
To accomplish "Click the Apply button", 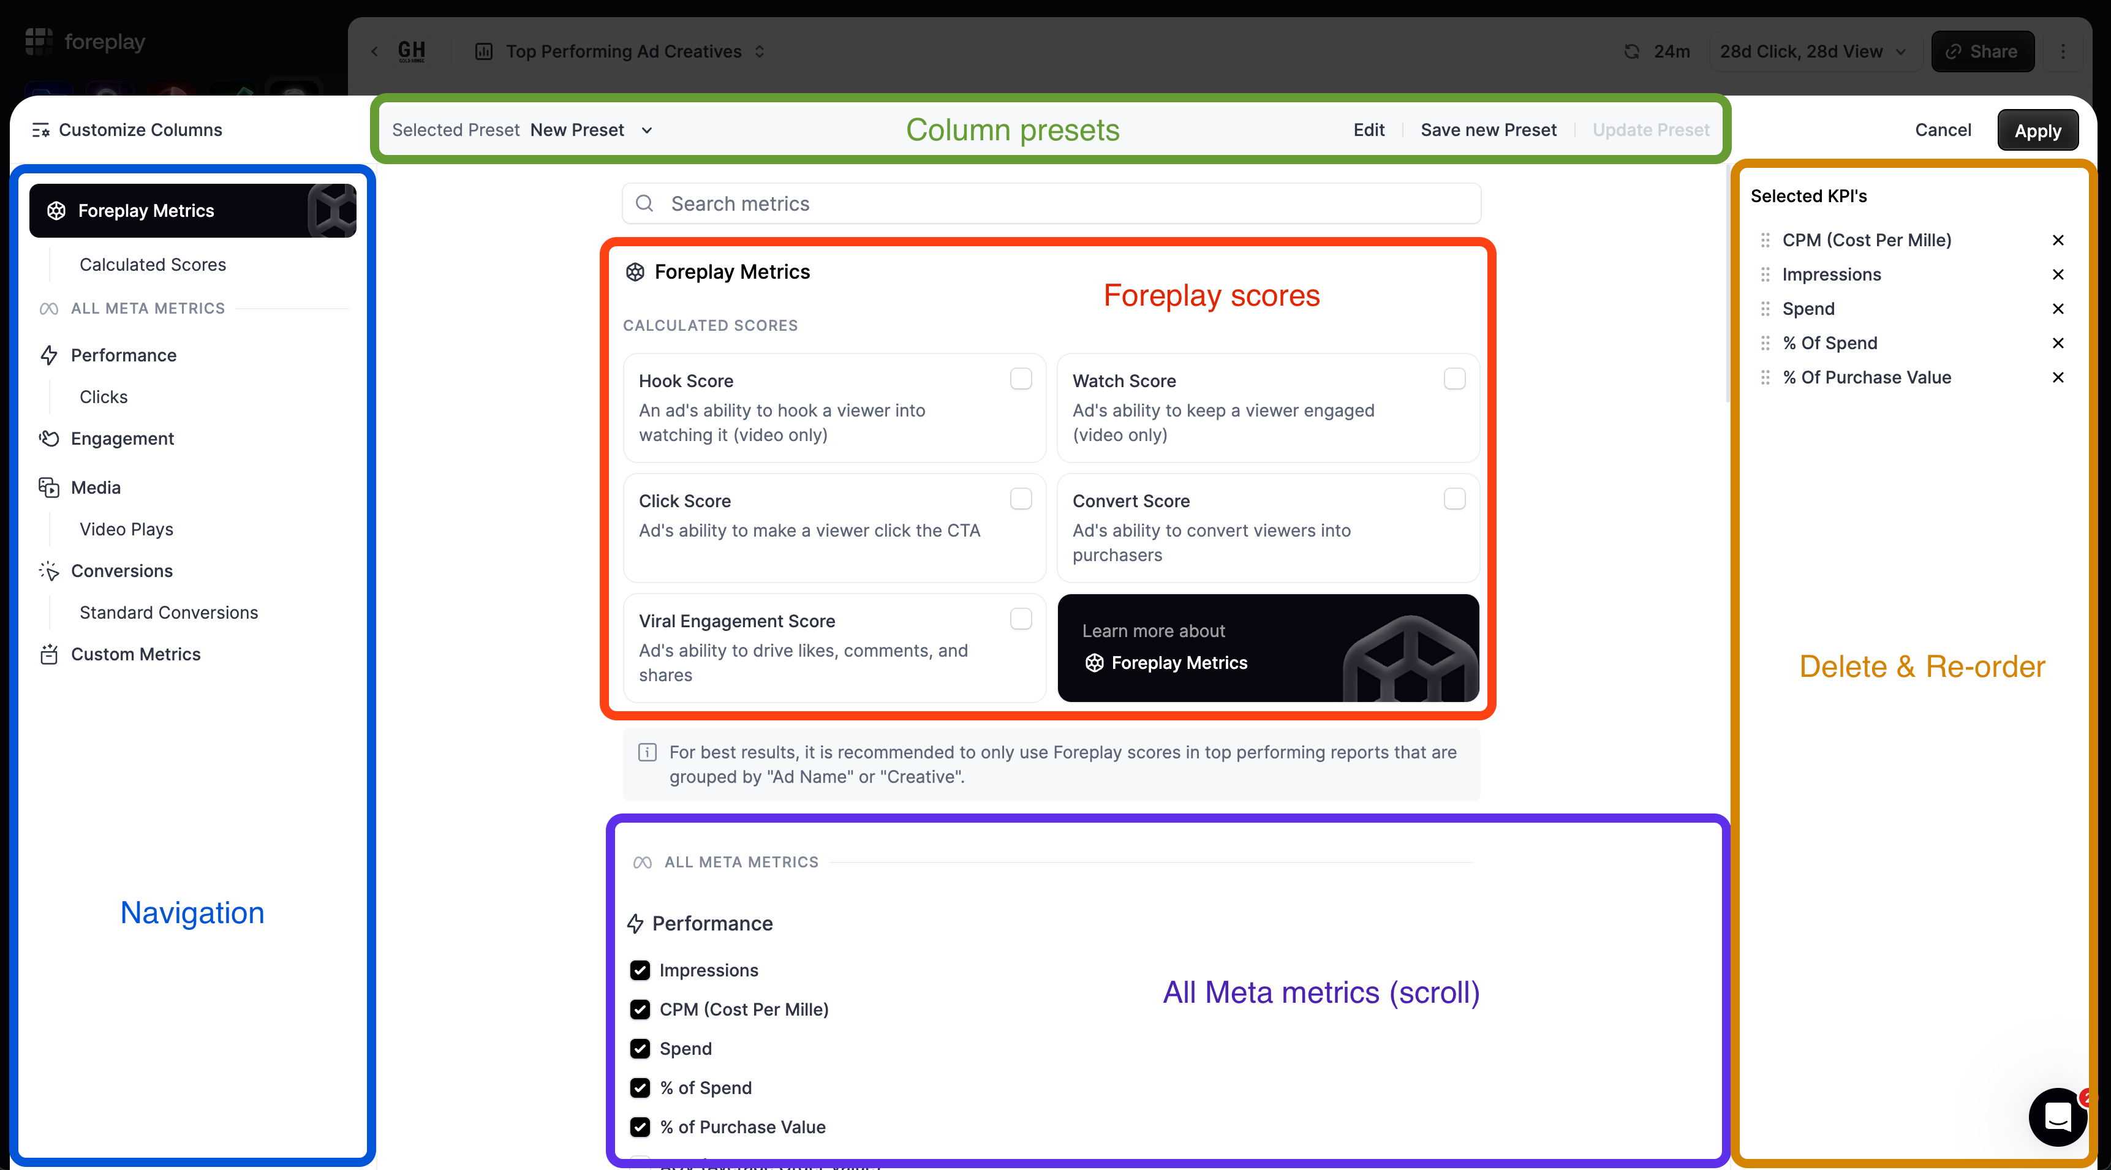I will click(x=2037, y=130).
